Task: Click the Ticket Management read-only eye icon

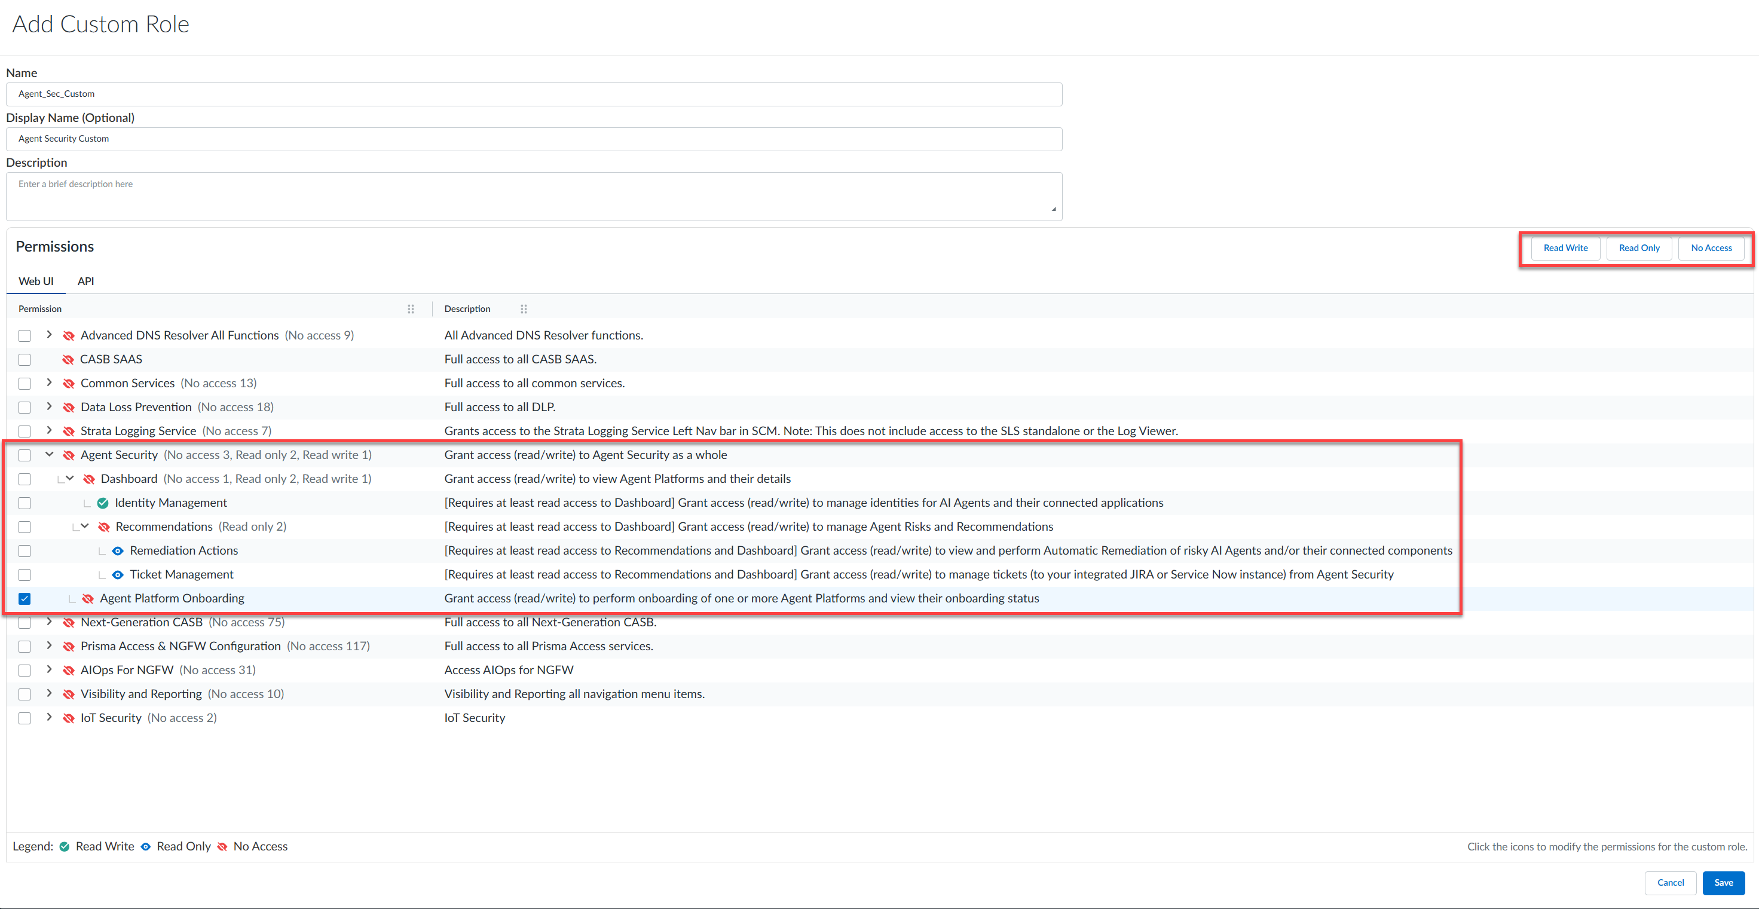Action: (x=118, y=574)
